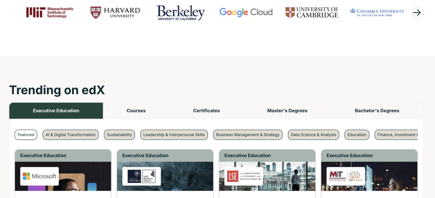435x198 pixels.
Task: Click the MIT Management CSAIL logo
Action: pyautogui.click(x=346, y=176)
